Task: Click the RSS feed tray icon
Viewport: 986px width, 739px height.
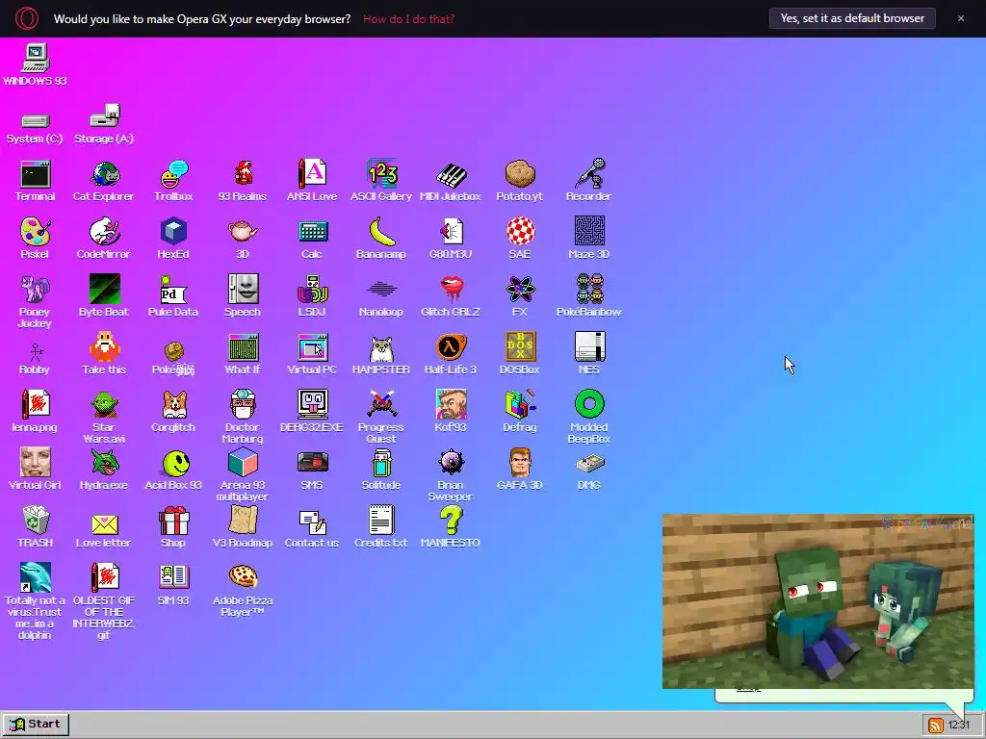Action: tap(935, 726)
